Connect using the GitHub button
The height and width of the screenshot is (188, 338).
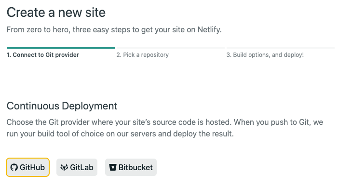point(28,167)
